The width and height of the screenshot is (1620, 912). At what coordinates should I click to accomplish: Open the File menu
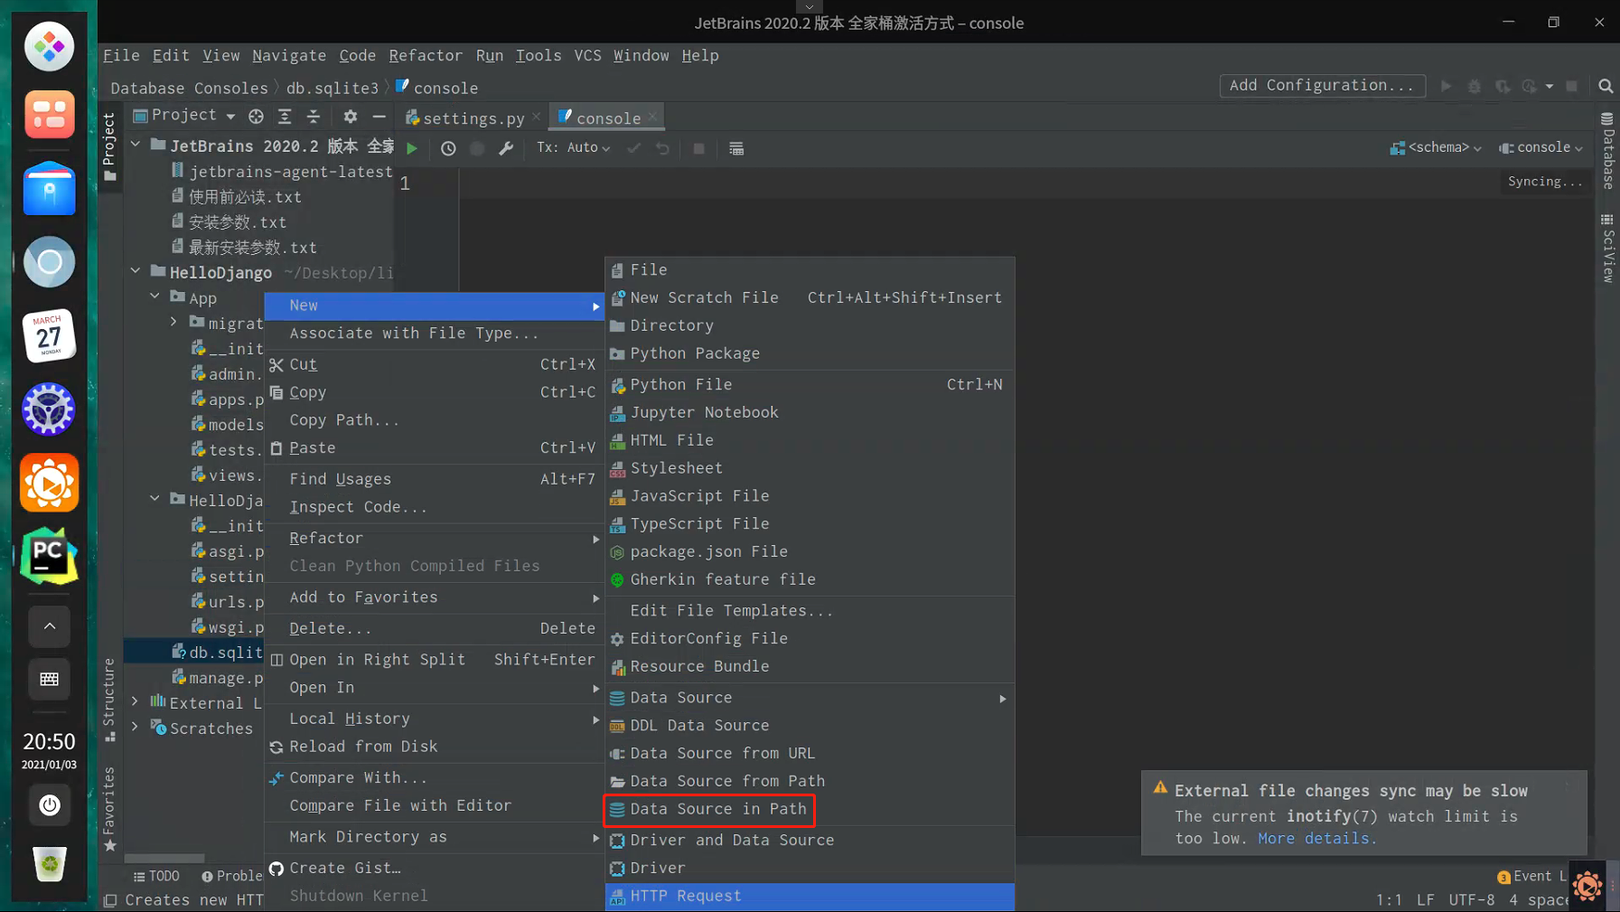[121, 56]
